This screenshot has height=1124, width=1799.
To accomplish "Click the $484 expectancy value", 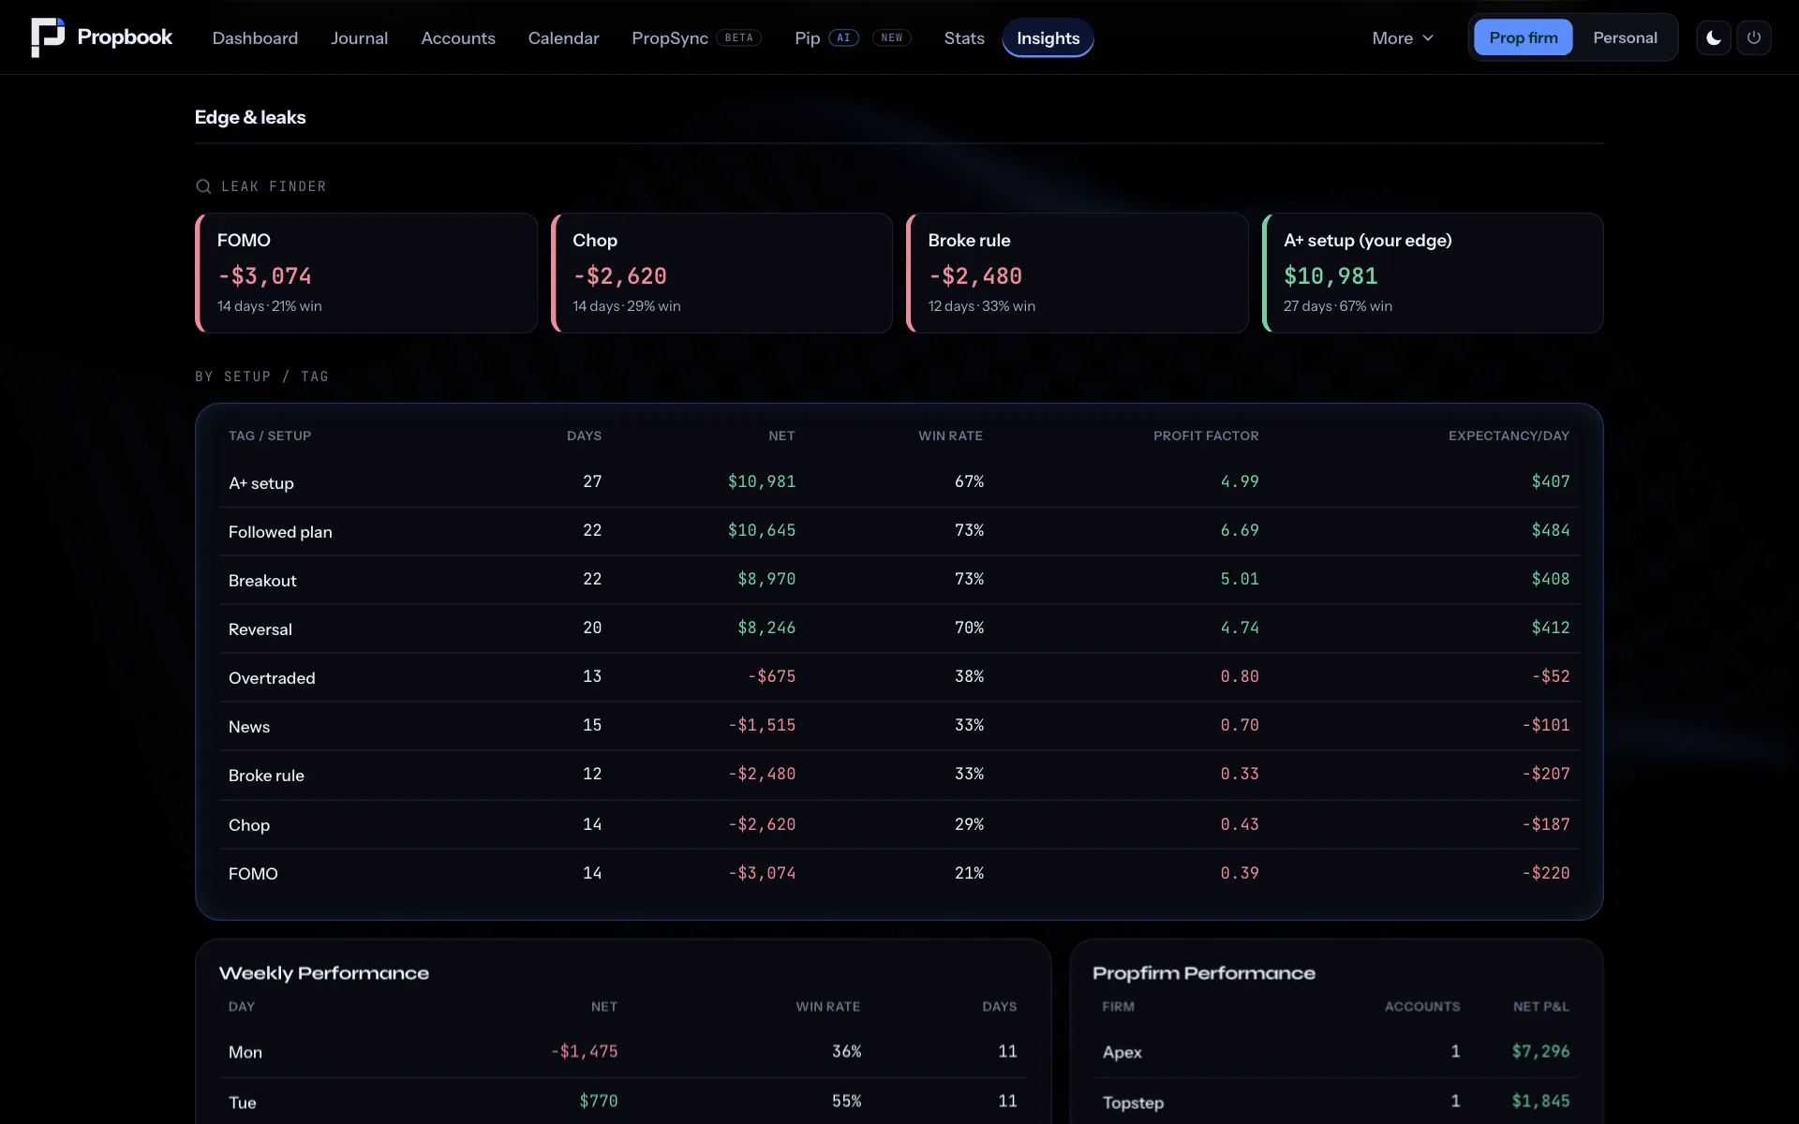I will [x=1551, y=530].
